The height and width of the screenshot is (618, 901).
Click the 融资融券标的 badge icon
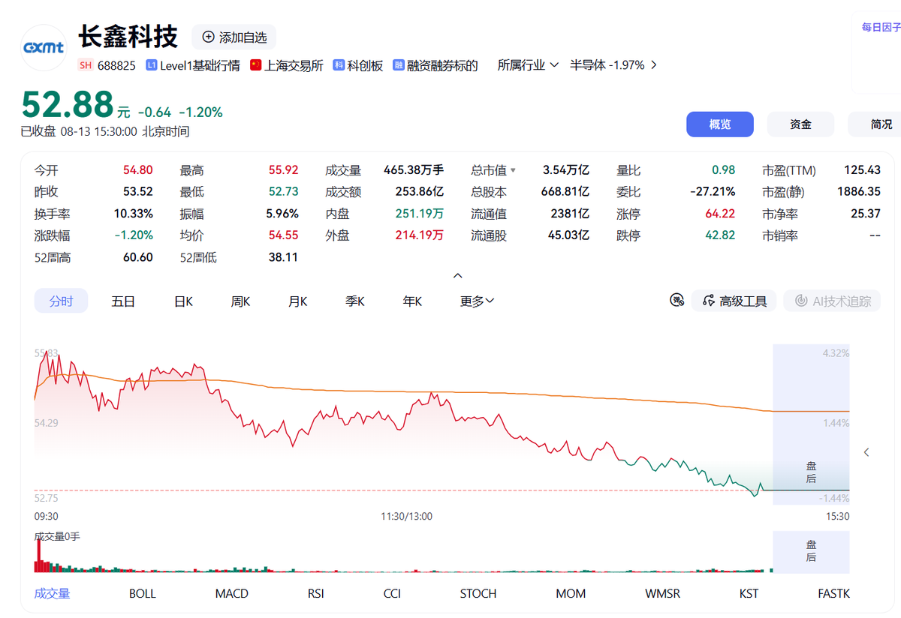point(398,65)
